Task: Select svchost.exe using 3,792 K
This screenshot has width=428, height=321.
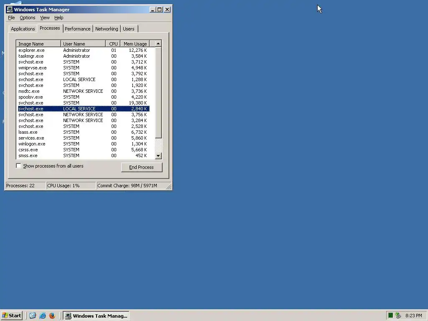Action: [84, 74]
